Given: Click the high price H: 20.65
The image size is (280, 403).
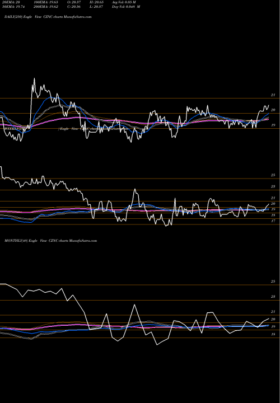Looking at the screenshot, I should click(x=96, y=2).
